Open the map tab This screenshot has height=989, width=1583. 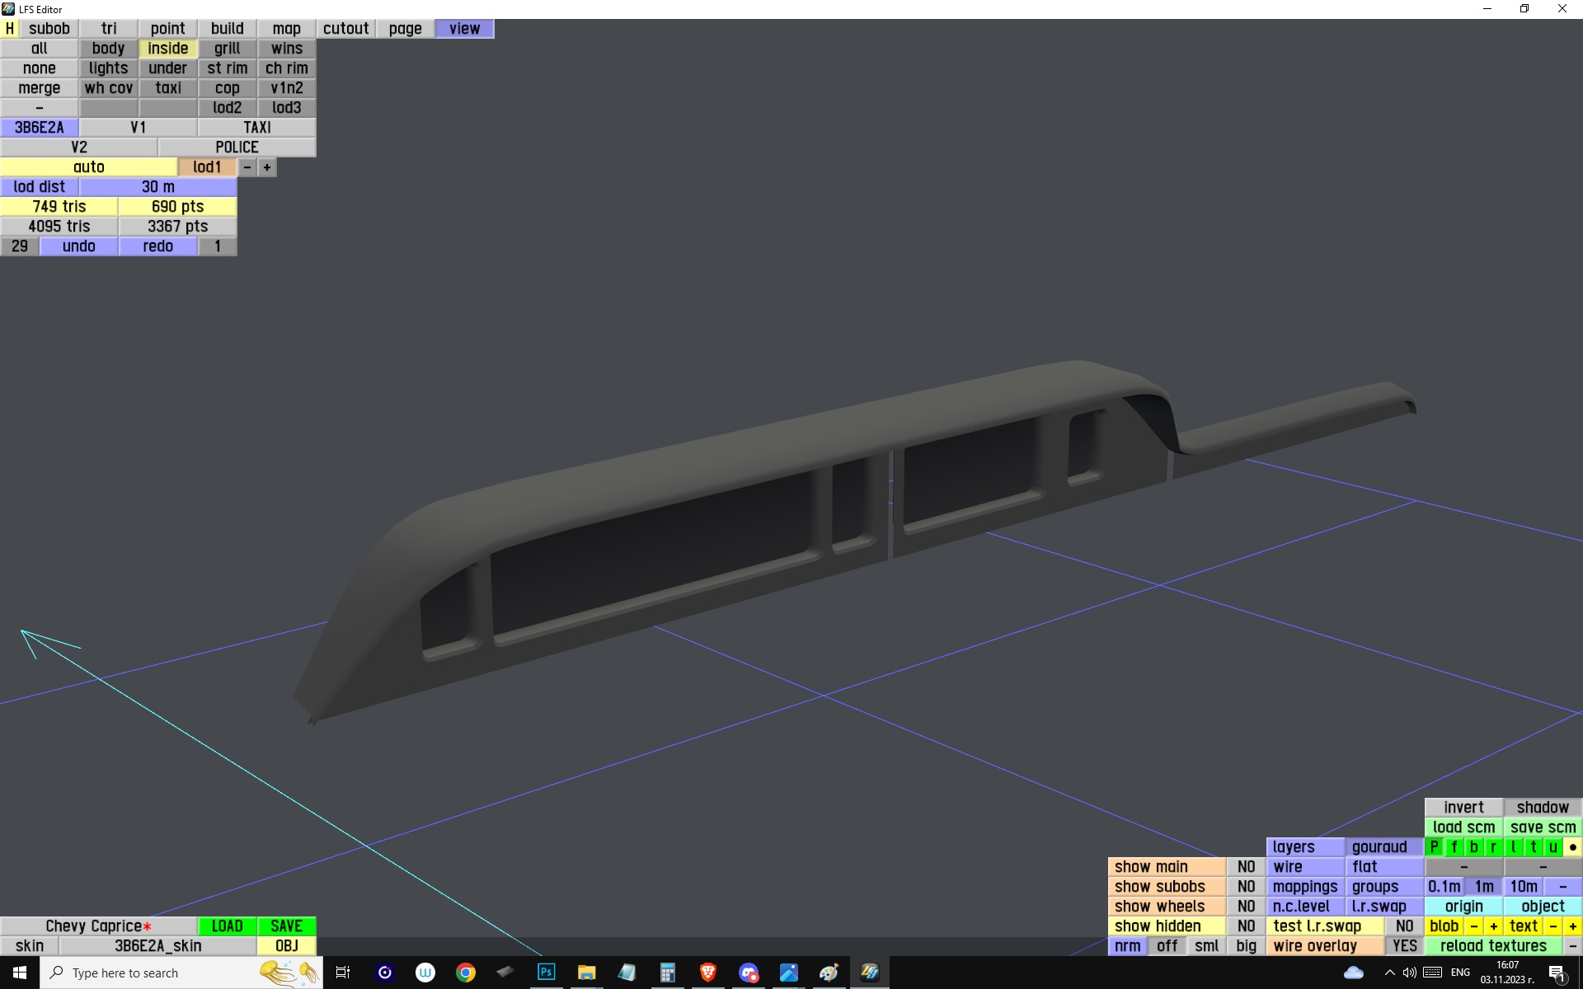click(286, 29)
